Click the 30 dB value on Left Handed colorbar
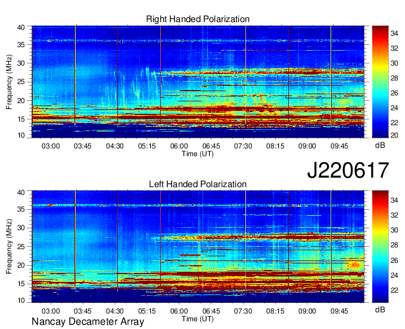 click(394, 230)
